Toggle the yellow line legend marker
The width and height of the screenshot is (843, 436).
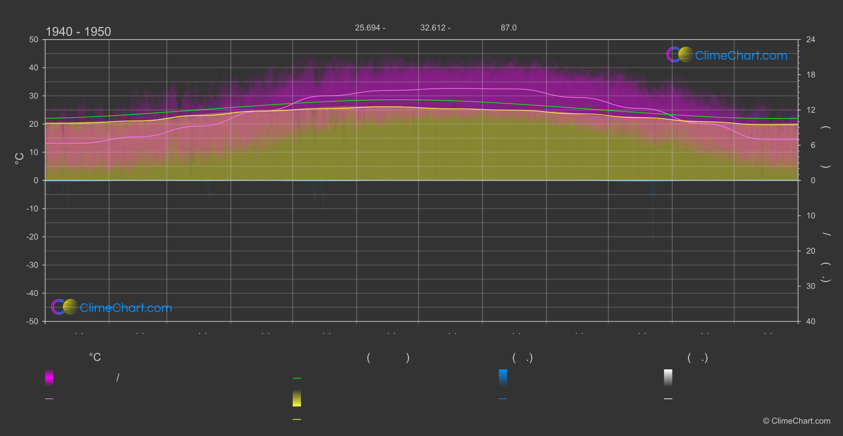coord(297,420)
